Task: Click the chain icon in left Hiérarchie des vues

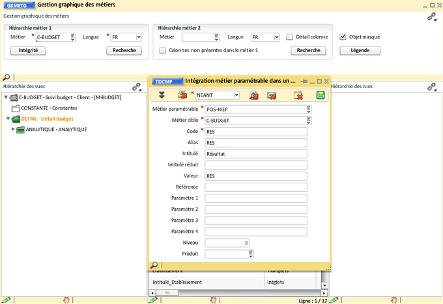Action: 137,86
